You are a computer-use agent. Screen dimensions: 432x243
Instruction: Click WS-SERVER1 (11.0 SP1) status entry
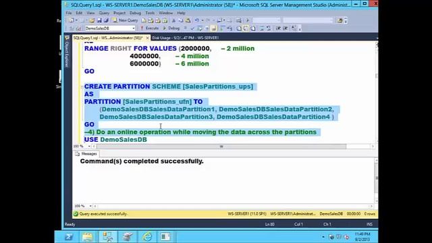coord(247,214)
